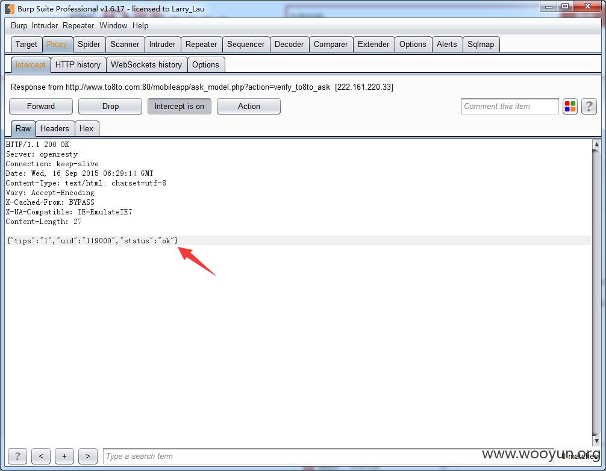Switch to the Comparer tab
This screenshot has width=606, height=471.
coord(331,45)
